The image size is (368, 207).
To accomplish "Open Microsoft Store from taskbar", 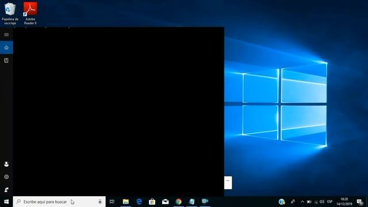I will coord(152,202).
